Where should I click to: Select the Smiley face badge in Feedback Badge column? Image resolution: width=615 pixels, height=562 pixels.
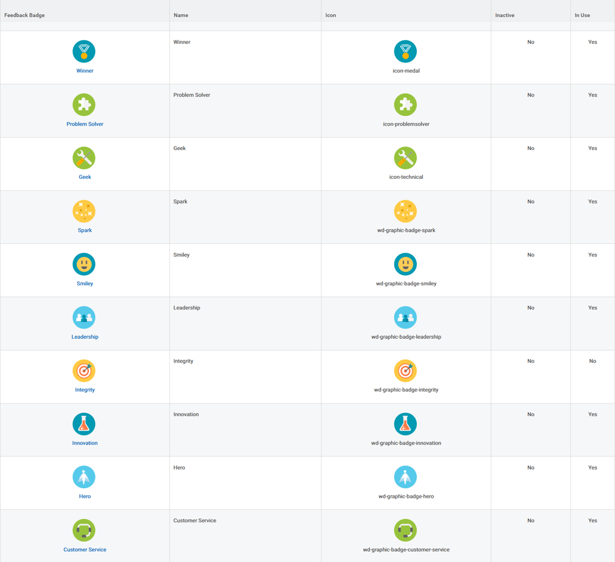coord(84,264)
